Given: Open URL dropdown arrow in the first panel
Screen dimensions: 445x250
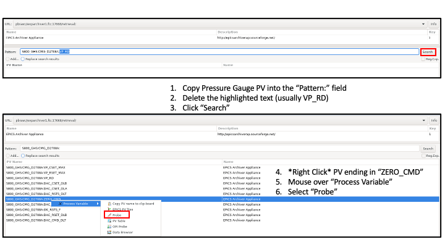Looking at the screenshot, I should click(x=423, y=23).
